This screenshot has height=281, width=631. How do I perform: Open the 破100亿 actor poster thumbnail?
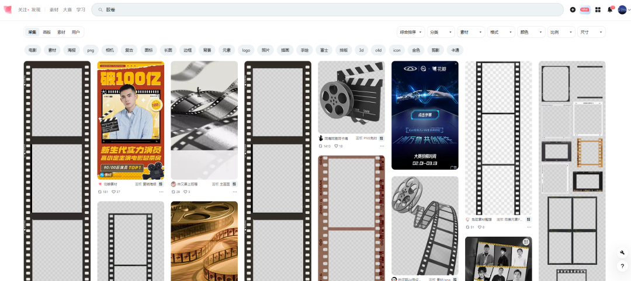click(x=131, y=120)
